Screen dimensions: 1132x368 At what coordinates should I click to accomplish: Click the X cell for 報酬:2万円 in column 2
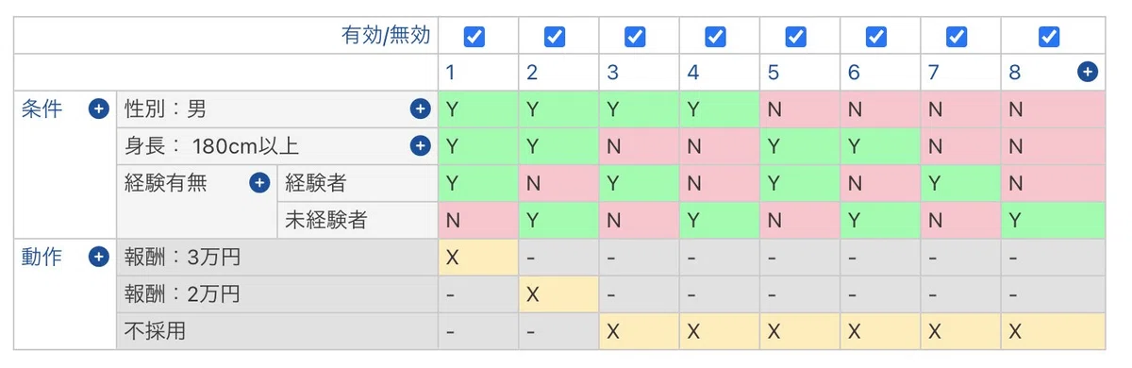click(558, 293)
